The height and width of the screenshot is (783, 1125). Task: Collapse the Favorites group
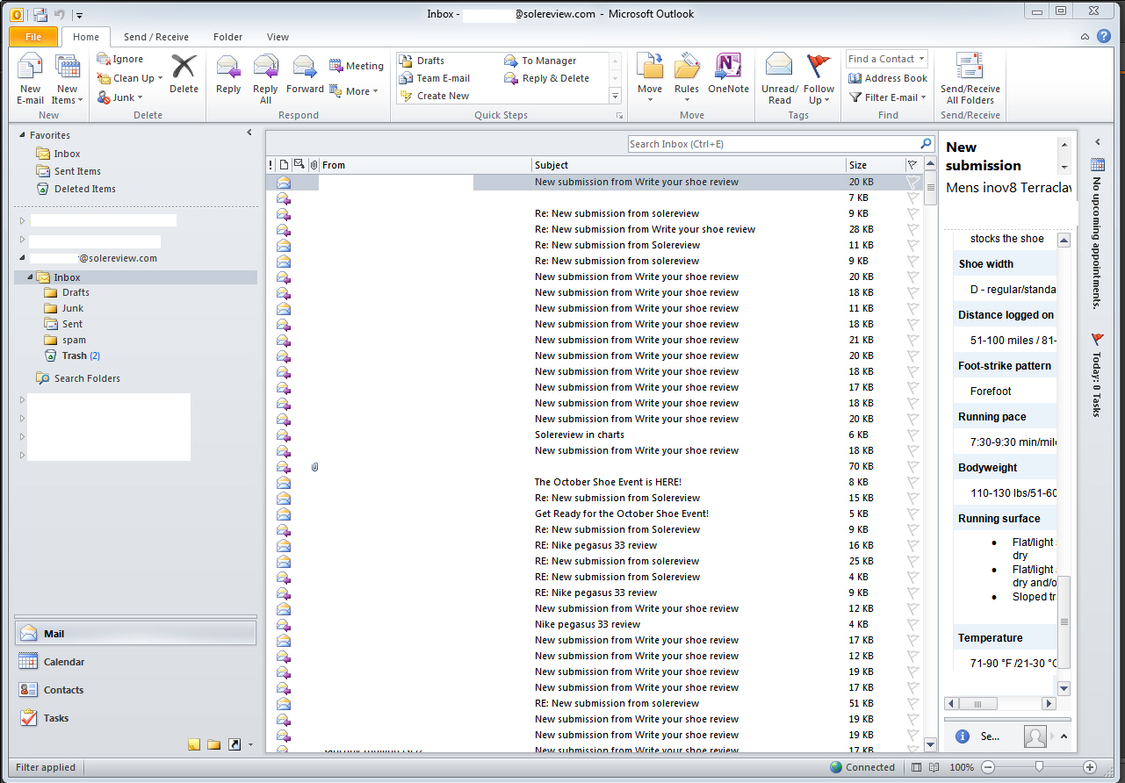[x=22, y=135]
